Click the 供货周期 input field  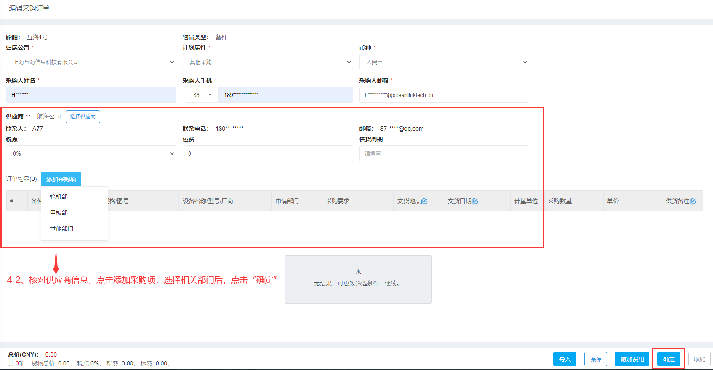coord(444,153)
